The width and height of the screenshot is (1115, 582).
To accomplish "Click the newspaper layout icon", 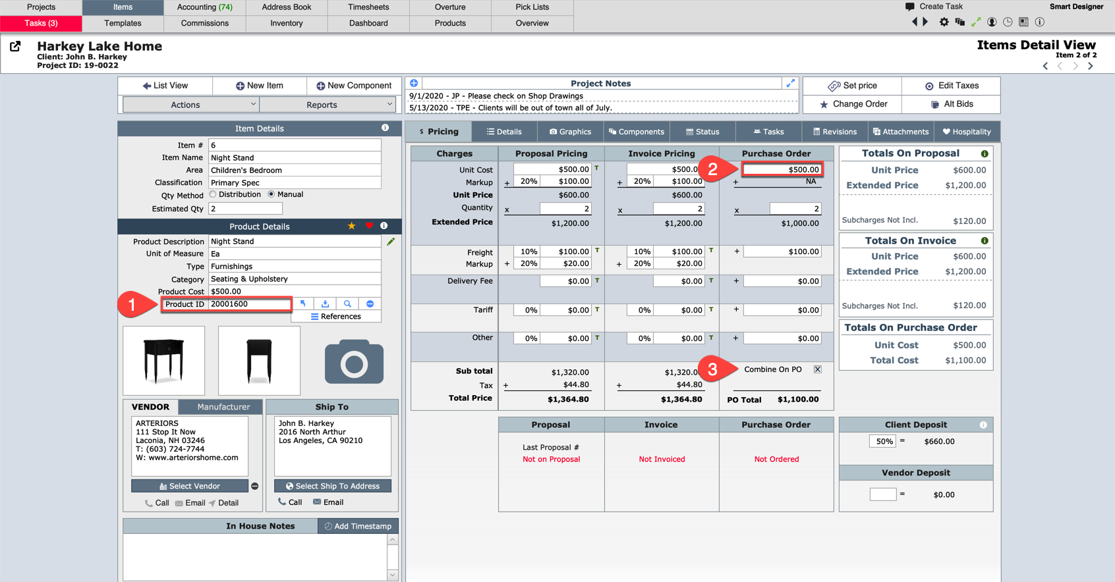I will (x=1023, y=22).
